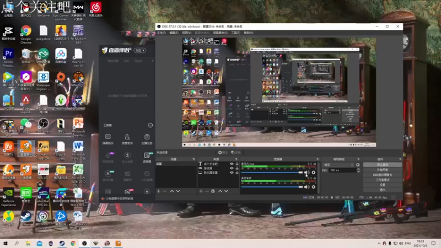Viewport: 441px width, 248px height.
Task: Mute the Desktop Audio channel
Action: tap(307, 187)
